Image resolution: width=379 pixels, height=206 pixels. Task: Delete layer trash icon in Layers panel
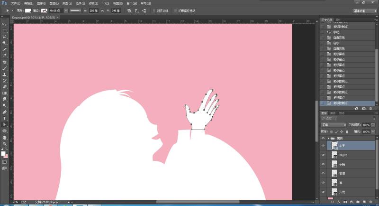pyautogui.click(x=370, y=202)
